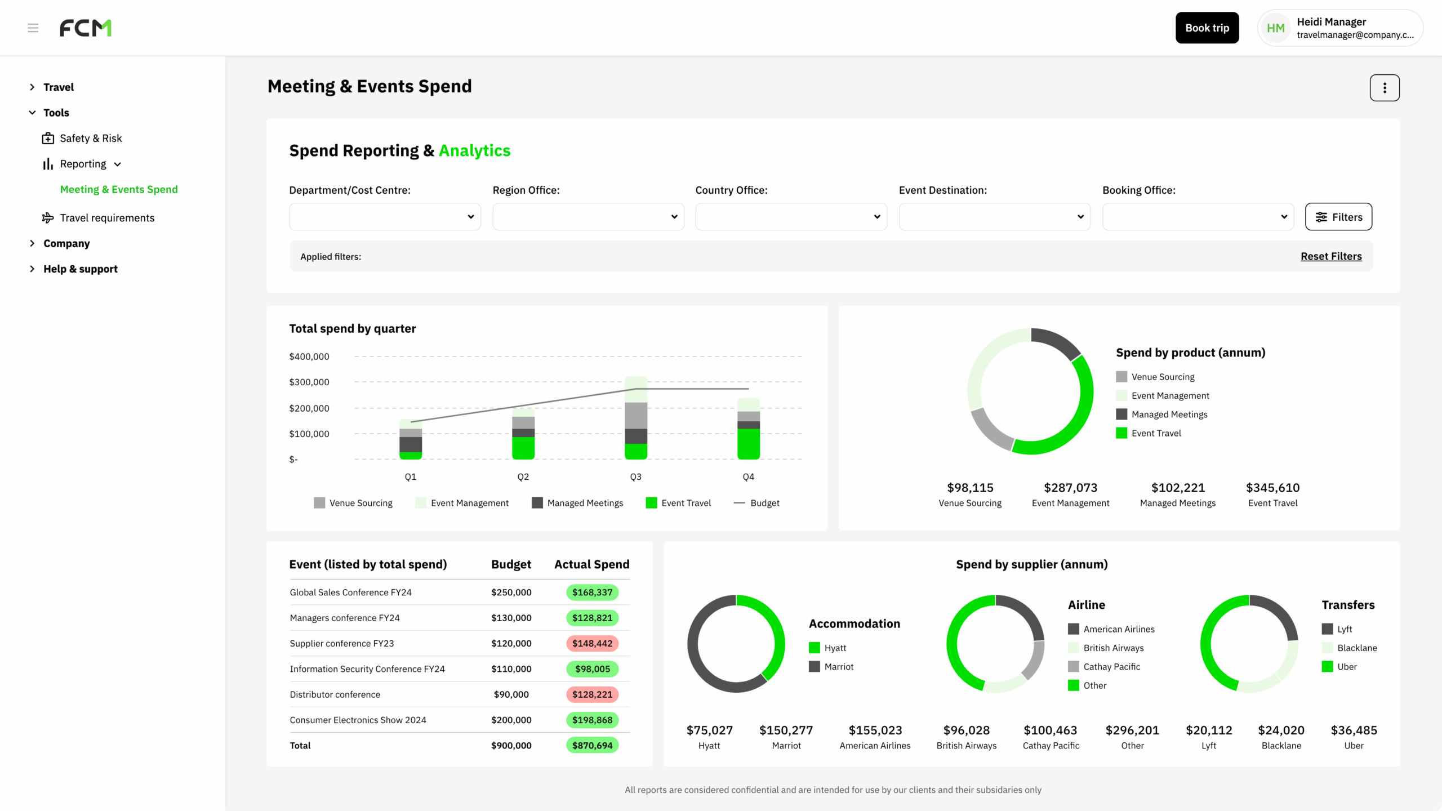Click the Filters button

point(1338,217)
